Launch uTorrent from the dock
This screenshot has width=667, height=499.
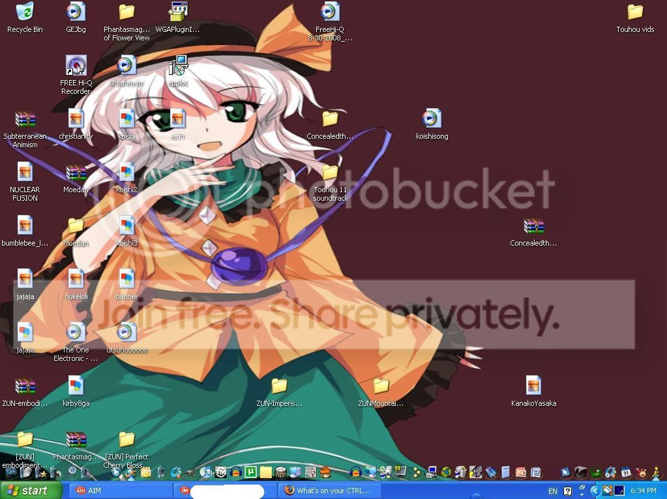251,472
